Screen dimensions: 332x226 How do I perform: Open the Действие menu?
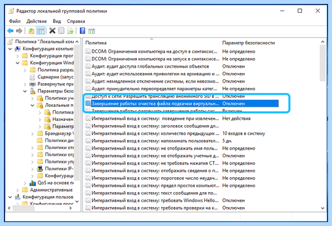point(37,21)
